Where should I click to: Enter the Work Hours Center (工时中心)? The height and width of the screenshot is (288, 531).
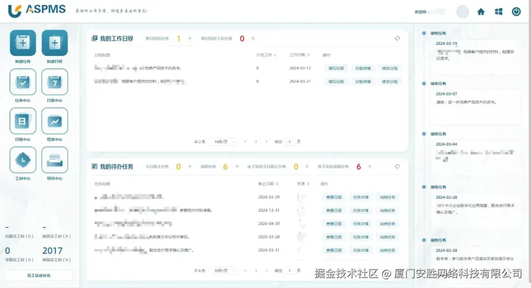22,160
